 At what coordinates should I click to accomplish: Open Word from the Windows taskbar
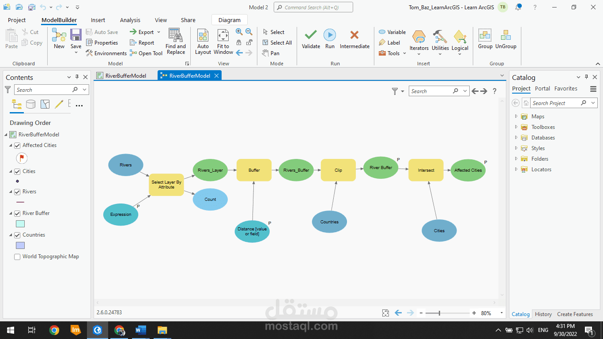click(x=141, y=330)
